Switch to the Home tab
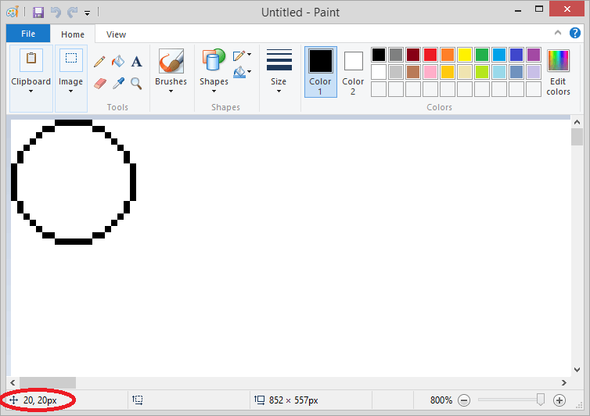The width and height of the screenshot is (590, 416). [x=73, y=34]
